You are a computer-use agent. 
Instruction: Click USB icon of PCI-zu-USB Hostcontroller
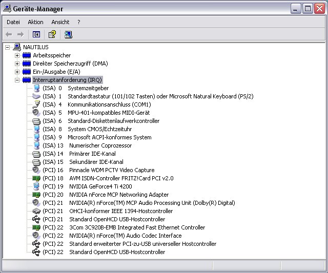pos(36,244)
